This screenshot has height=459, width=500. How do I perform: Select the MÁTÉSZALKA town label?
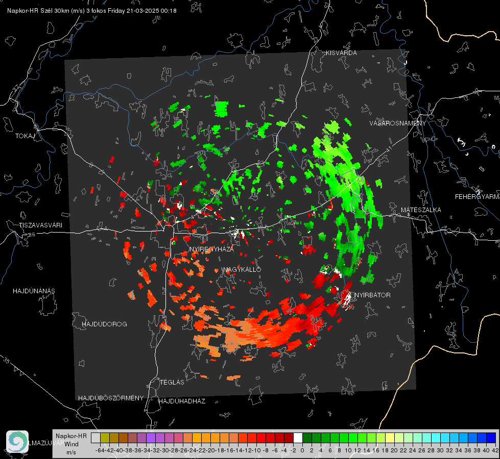tap(421, 210)
